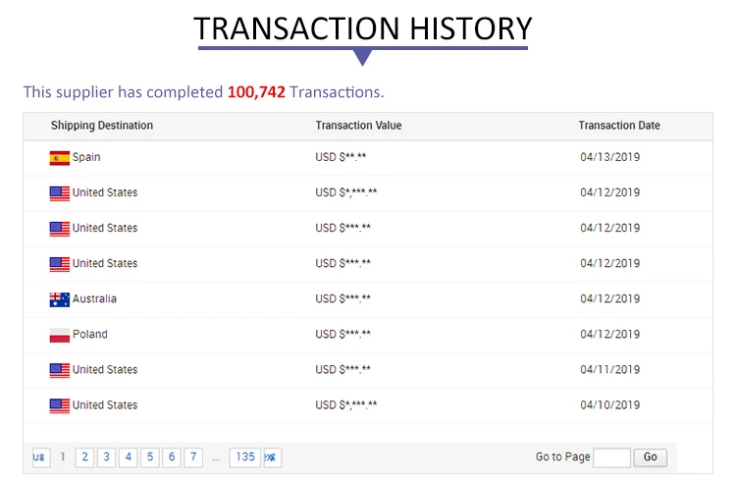736x481 pixels.
Task: Click the Spain flag icon
Action: tap(60, 158)
